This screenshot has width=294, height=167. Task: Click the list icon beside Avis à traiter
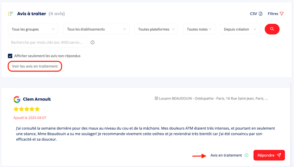[11, 14]
